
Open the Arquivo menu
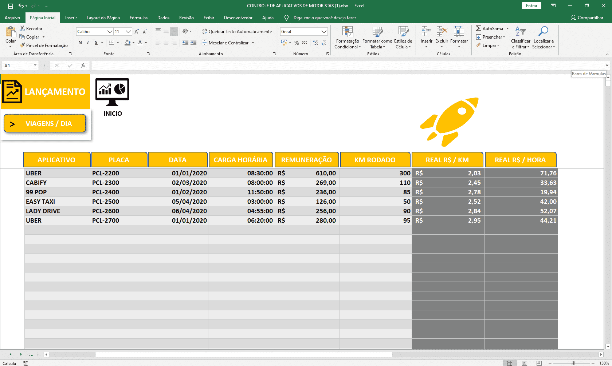[12, 18]
